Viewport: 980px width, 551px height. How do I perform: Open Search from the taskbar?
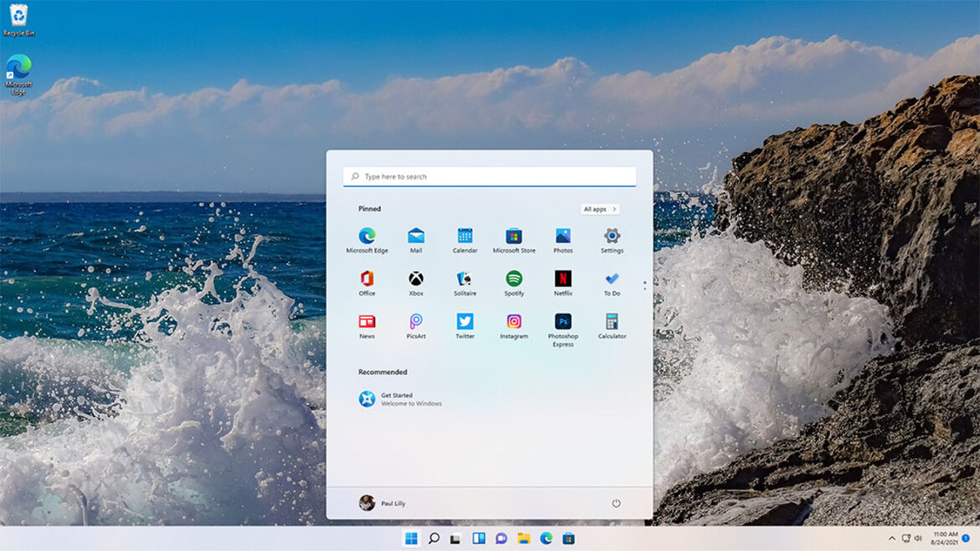[433, 538]
